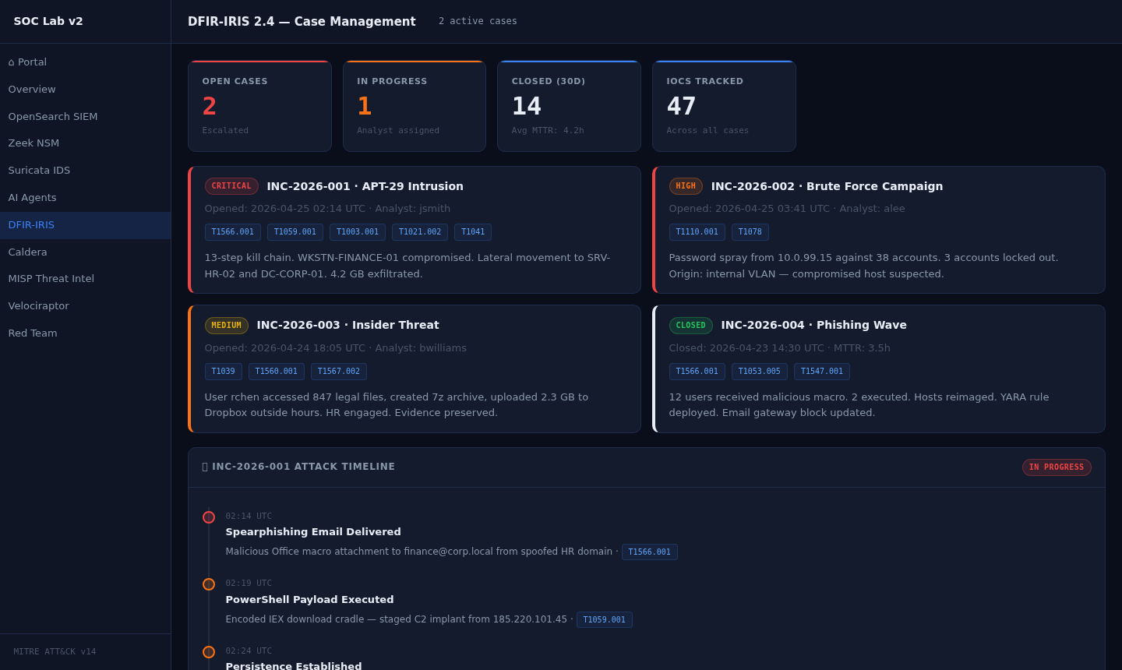Click 'Opened: 2026-04-25 03:41 UTC · Analyst: alee' line
The image size is (1122, 670).
pyautogui.click(x=787, y=209)
